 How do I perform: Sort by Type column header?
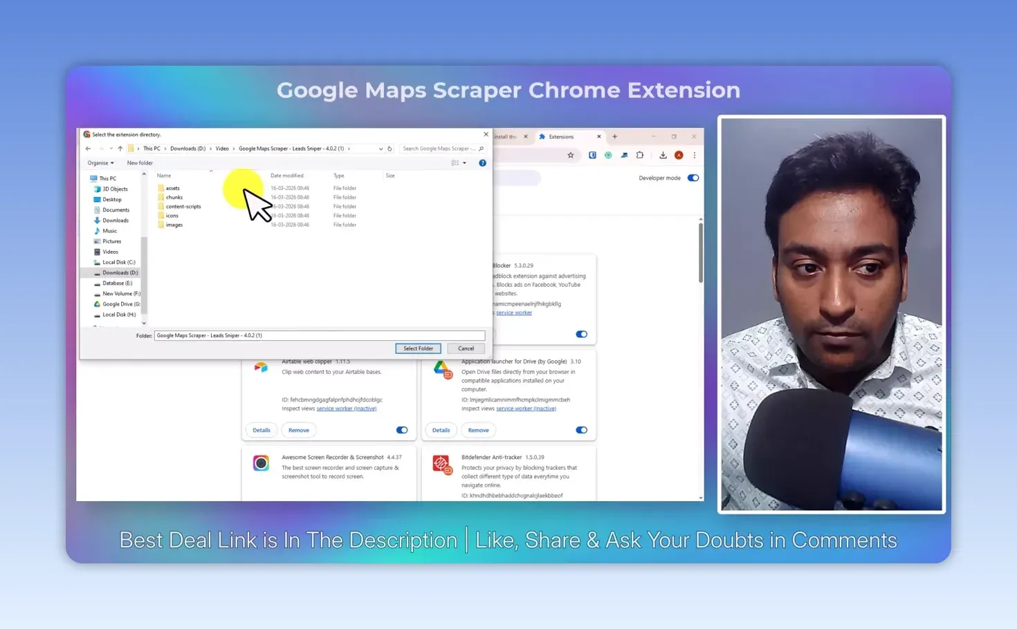pos(339,176)
